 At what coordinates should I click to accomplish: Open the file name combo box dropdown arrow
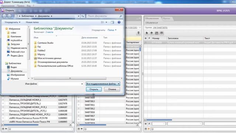82,84
